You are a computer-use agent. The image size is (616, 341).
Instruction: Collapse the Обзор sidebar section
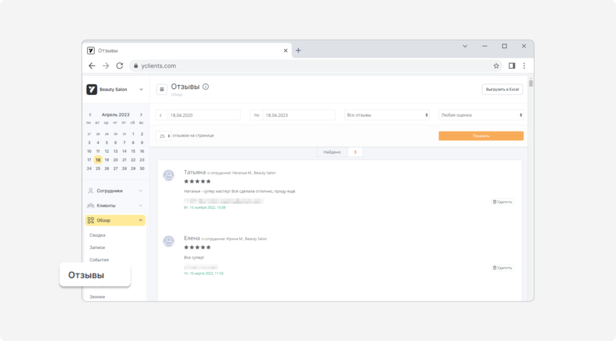(x=115, y=220)
